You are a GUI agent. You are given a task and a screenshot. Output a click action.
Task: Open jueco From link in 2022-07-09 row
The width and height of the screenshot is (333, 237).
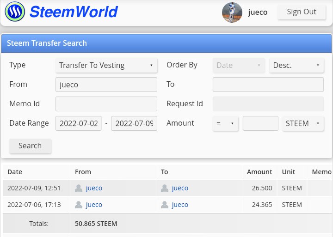[x=94, y=188]
